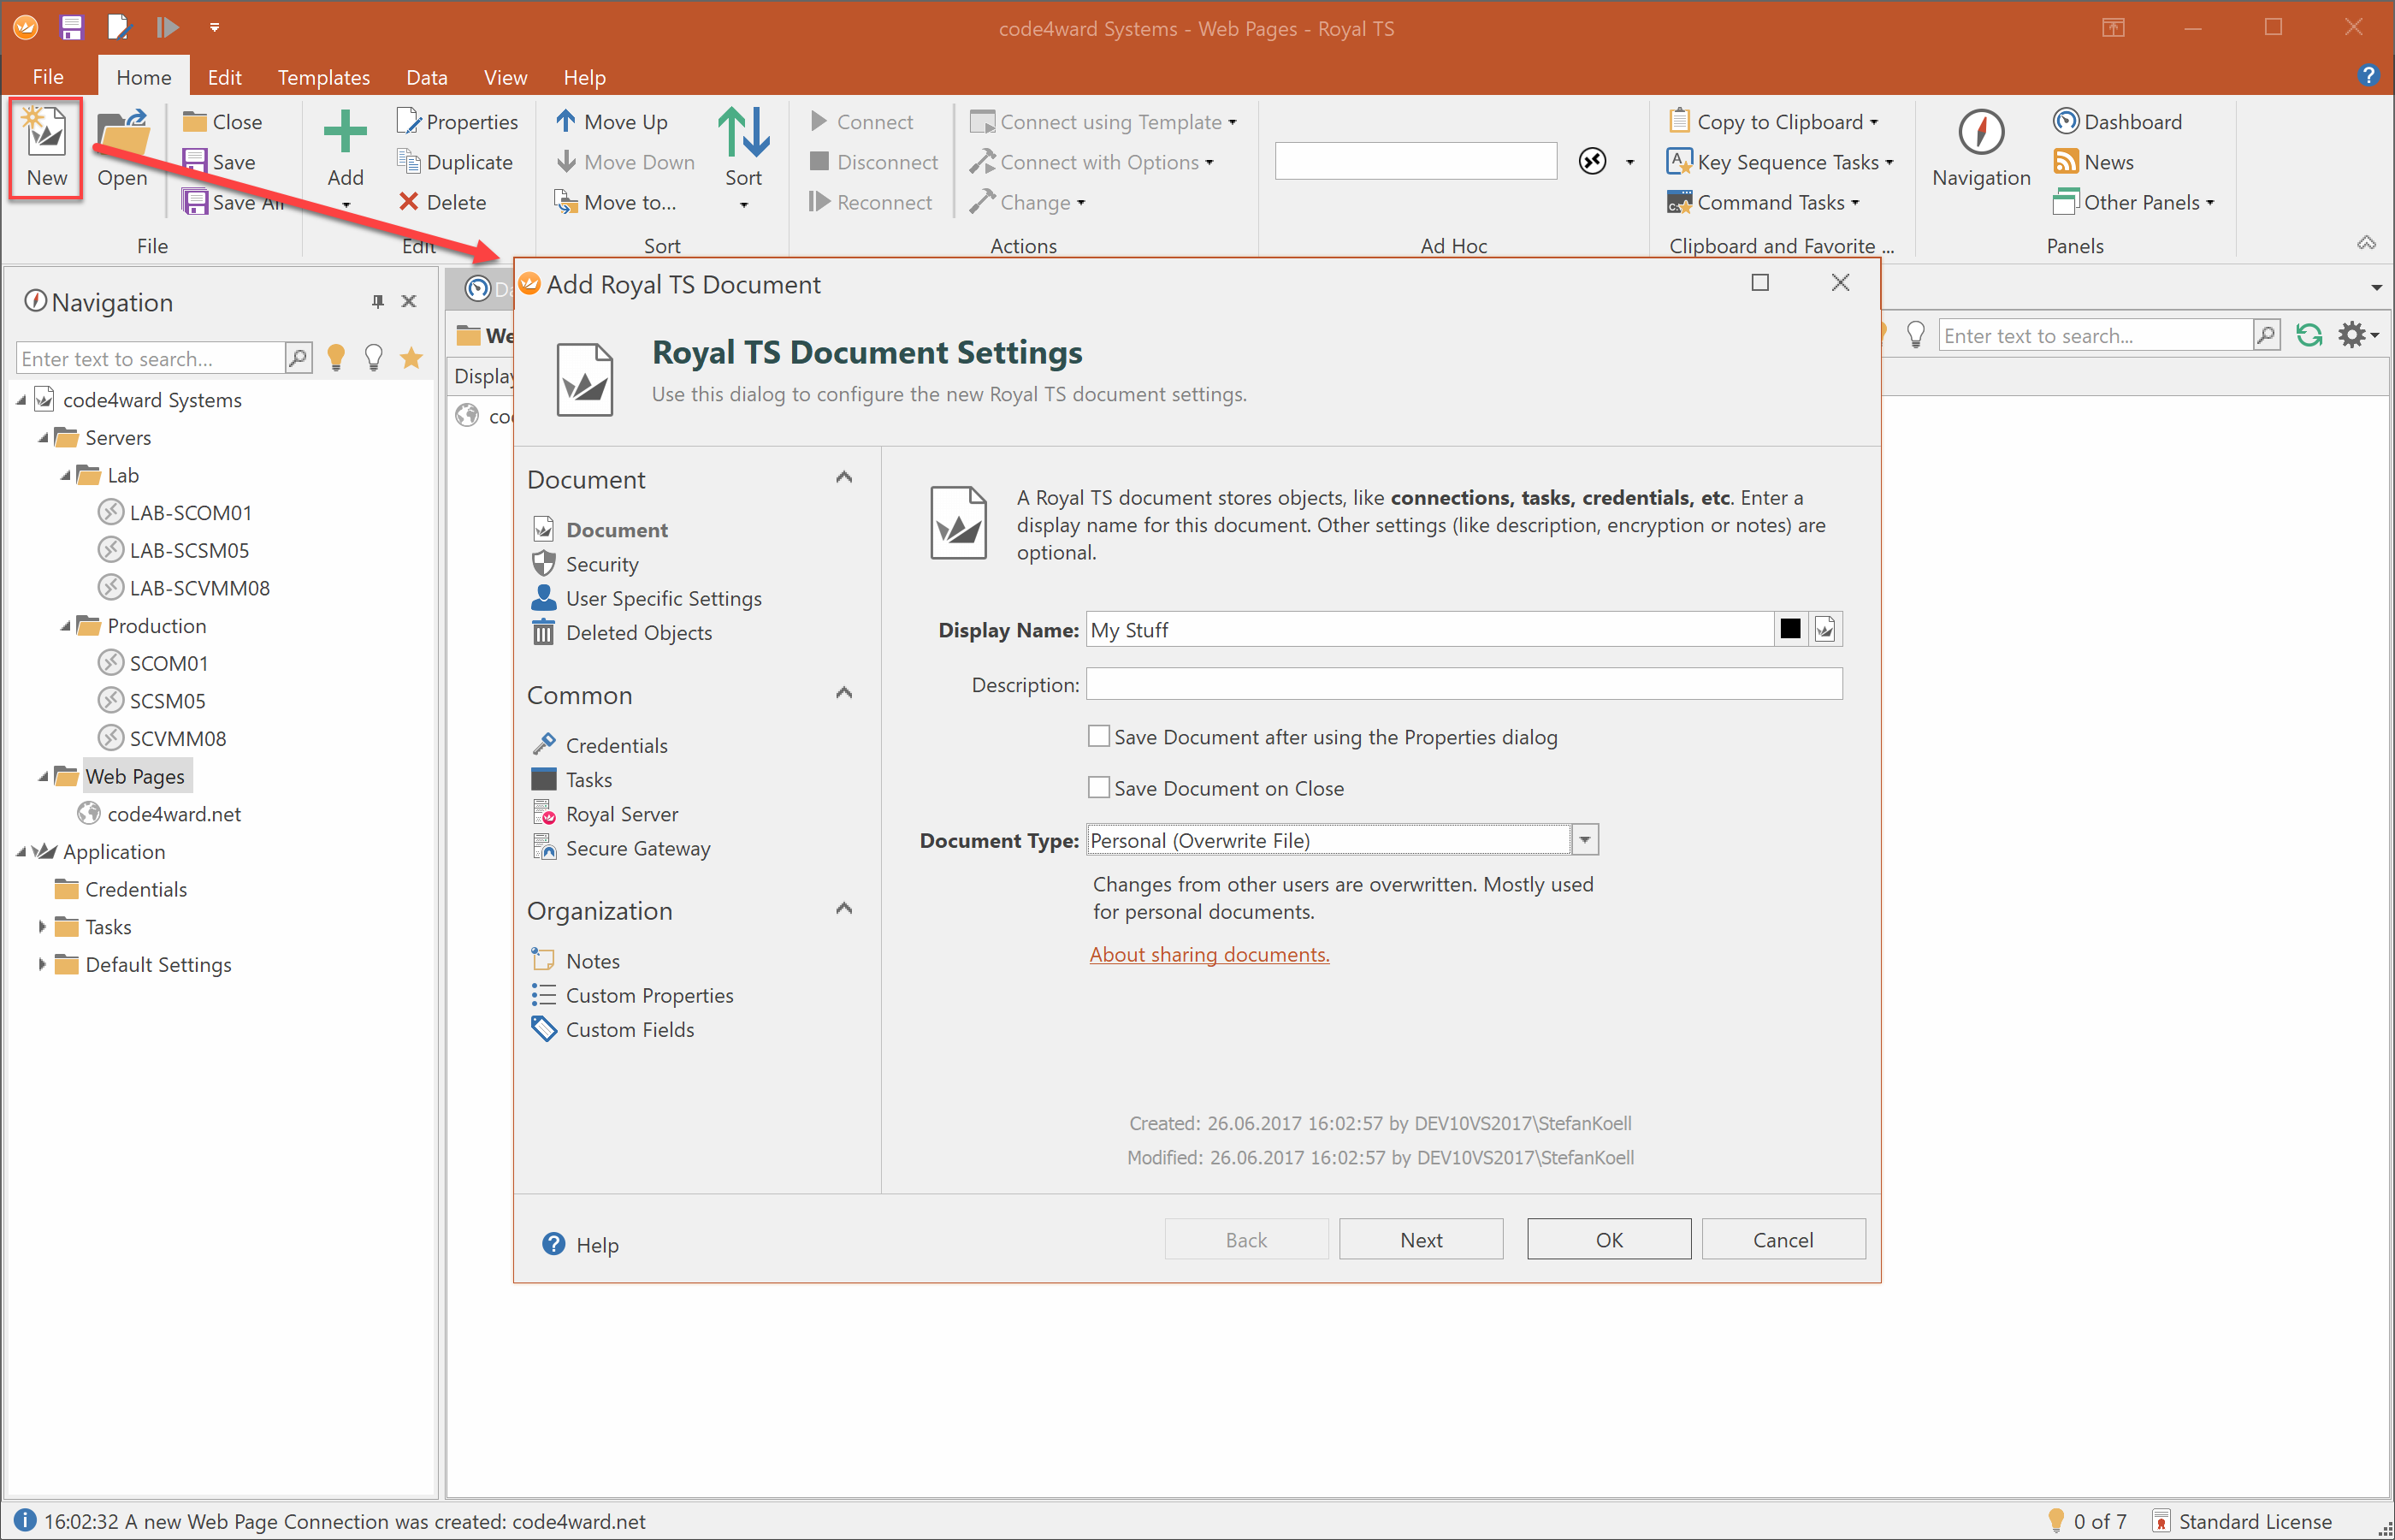Click the Dashboard icon in Panels group
Viewport: 2395px width, 1540px height.
point(2065,121)
